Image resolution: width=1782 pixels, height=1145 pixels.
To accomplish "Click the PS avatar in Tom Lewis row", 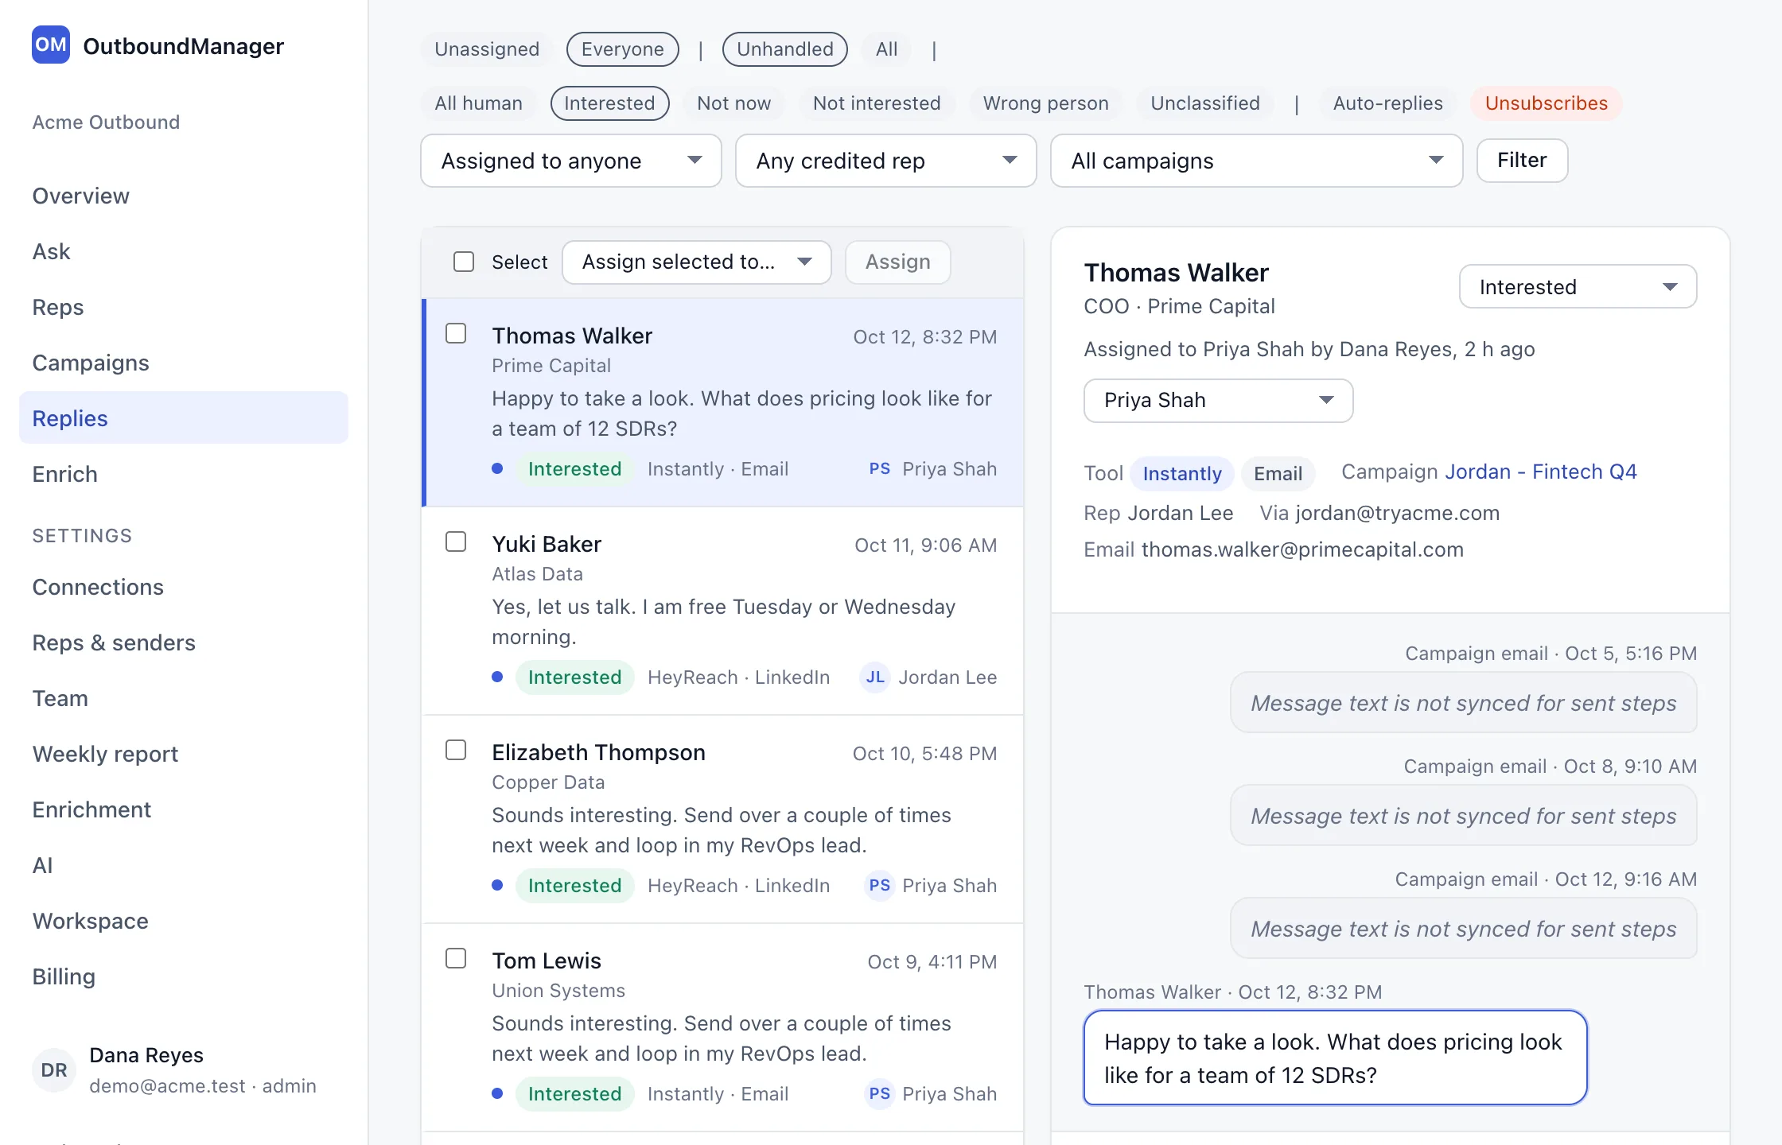I will pos(879,1094).
